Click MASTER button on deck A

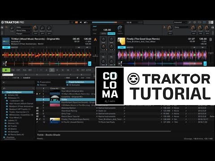[14, 47]
